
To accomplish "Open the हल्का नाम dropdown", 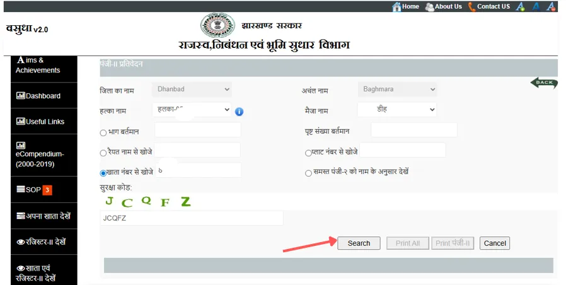I will click(x=192, y=110).
